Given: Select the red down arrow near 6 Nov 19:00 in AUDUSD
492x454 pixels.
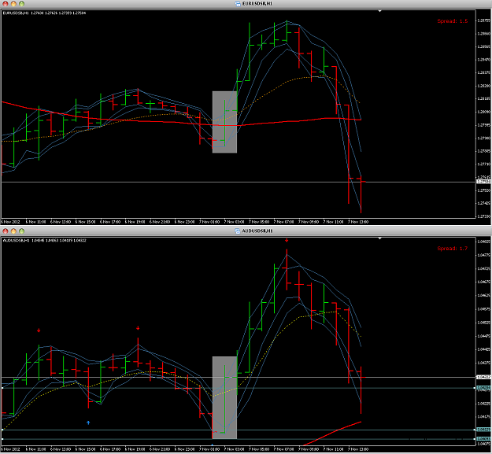Looking at the screenshot, I should coord(138,328).
